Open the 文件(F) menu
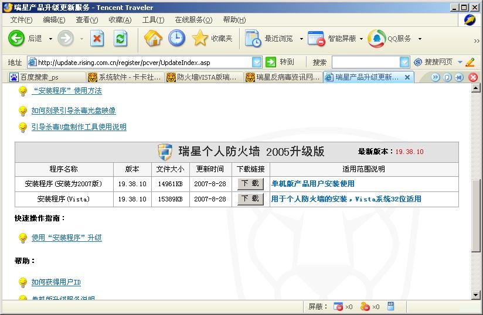This screenshot has height=315, width=483. [21, 20]
